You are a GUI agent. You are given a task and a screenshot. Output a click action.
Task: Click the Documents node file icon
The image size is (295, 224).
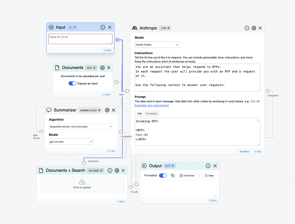point(57,68)
